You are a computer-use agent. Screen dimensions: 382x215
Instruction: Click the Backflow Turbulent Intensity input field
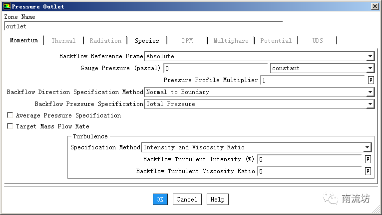(309, 159)
